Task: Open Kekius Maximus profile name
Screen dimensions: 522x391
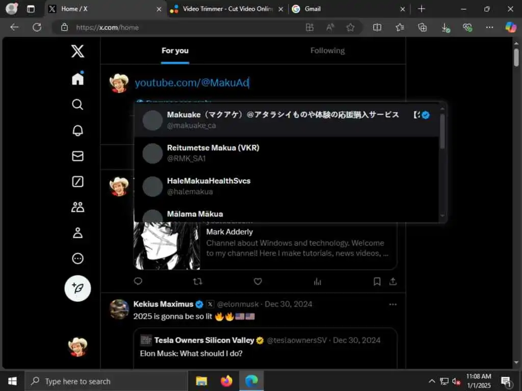Action: pos(163,304)
